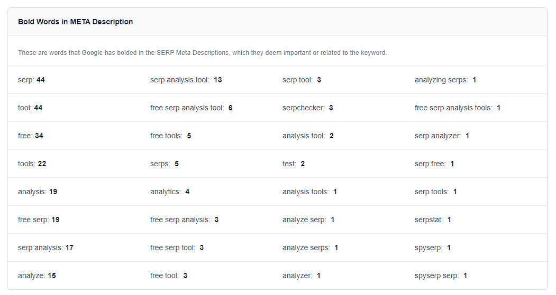This screenshot has height=295, width=556.
Task: Select the 'analyze: 15' entry
Action: [37, 275]
